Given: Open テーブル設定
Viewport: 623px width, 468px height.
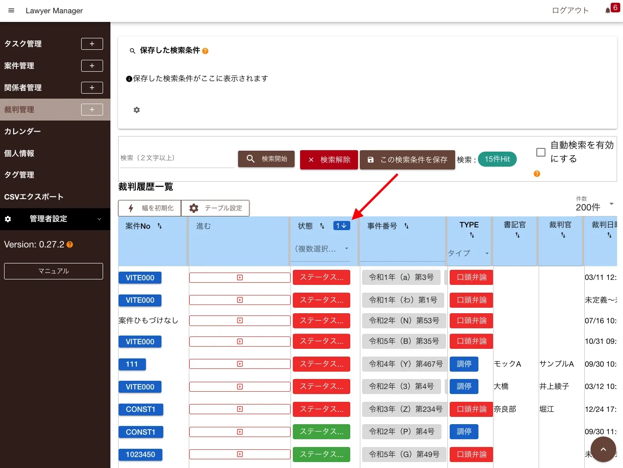Looking at the screenshot, I should click(x=215, y=208).
